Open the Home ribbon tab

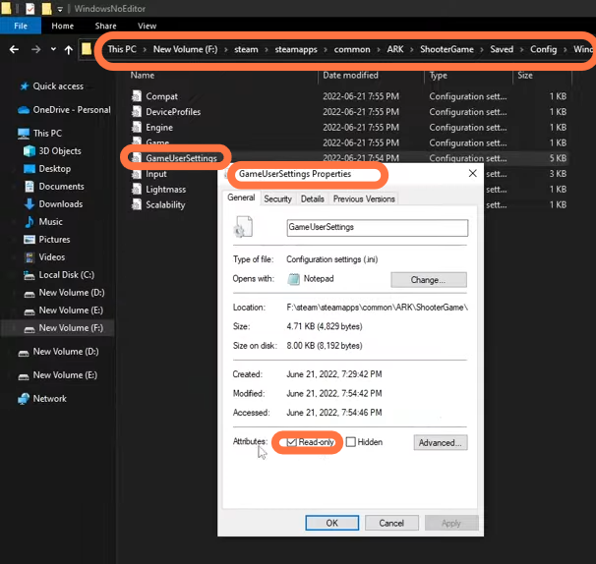62,26
